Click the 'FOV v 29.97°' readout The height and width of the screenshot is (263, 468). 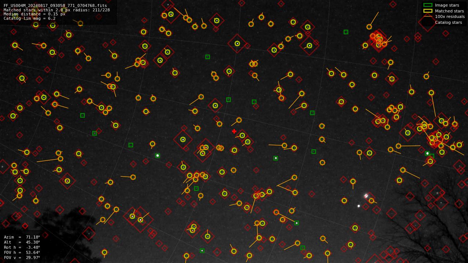coord(22,258)
